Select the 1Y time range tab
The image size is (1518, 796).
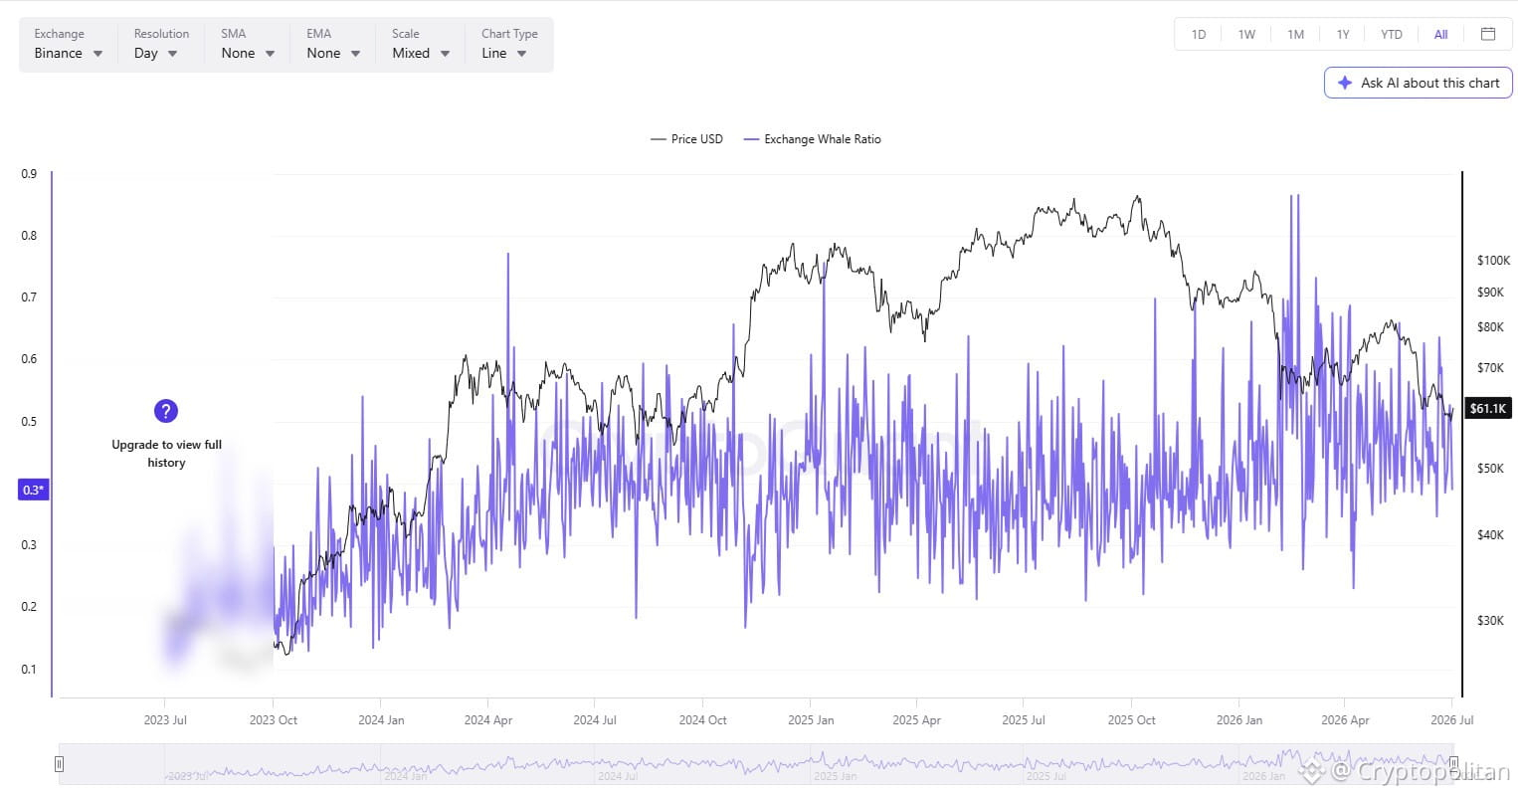tap(1343, 34)
